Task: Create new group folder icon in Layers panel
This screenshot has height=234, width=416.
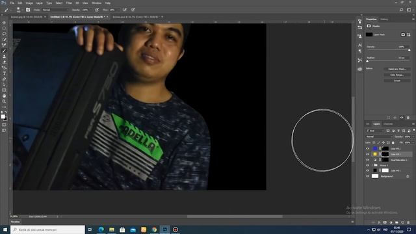Action: click(396, 222)
